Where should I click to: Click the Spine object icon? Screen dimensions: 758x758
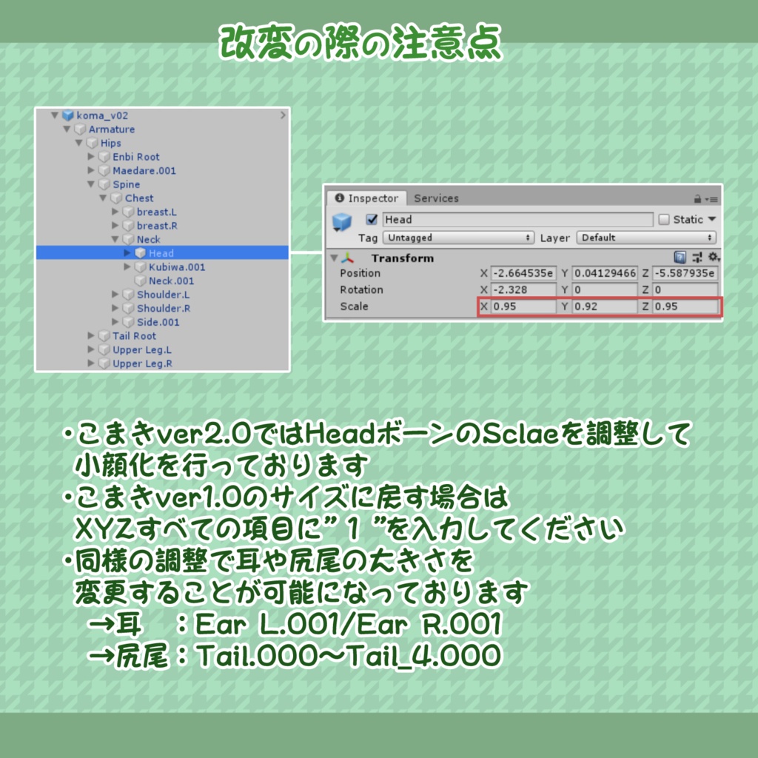(x=104, y=184)
